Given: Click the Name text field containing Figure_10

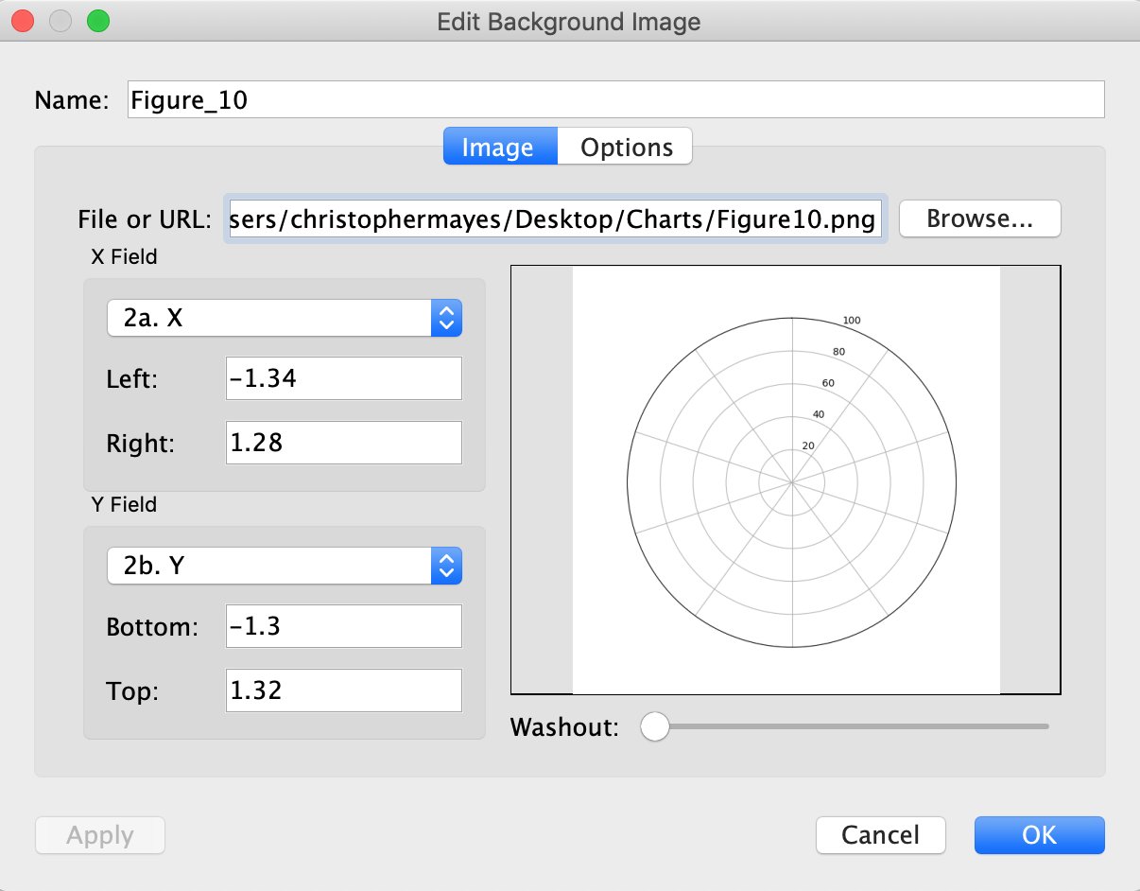Looking at the screenshot, I should (615, 99).
